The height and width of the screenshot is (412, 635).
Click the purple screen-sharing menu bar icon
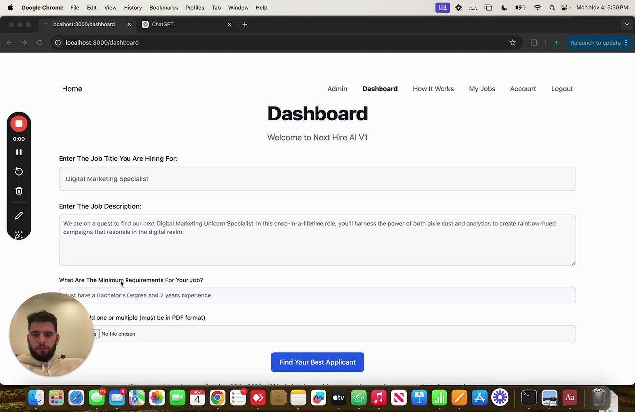point(443,8)
